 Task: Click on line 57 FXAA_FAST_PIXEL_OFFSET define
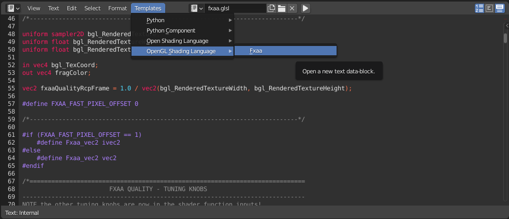[80, 104]
